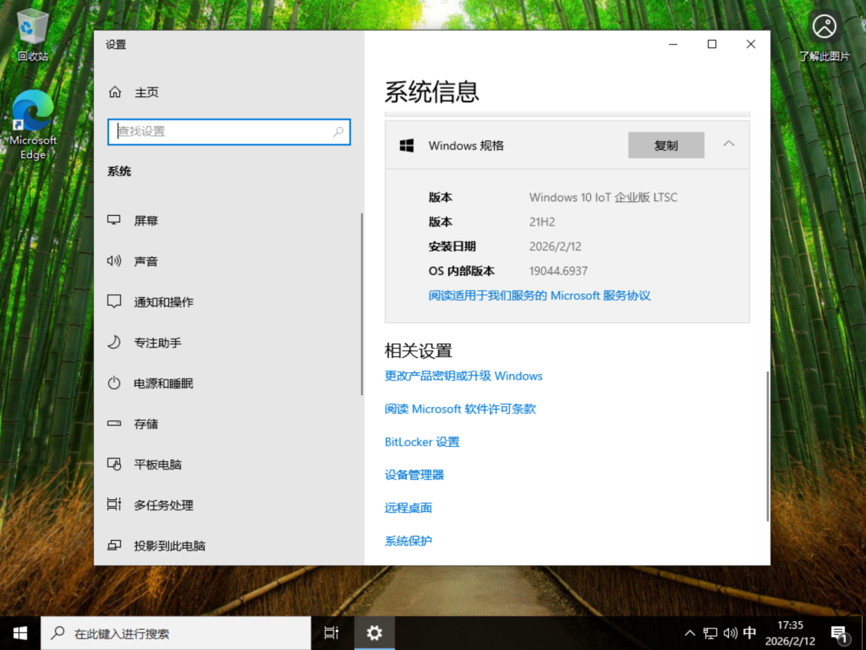
Task: Select the 声音 speaker icon in sidebar
Action: coord(114,261)
